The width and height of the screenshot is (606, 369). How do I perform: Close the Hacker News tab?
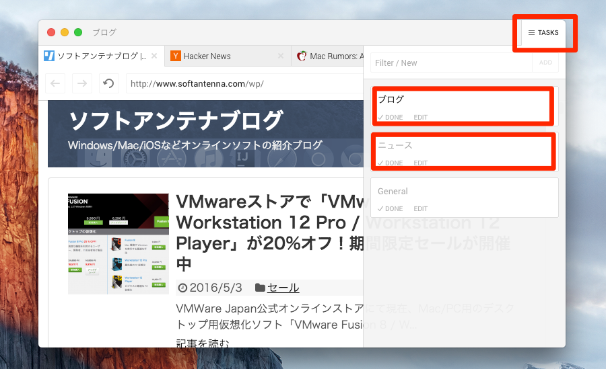pyautogui.click(x=281, y=56)
